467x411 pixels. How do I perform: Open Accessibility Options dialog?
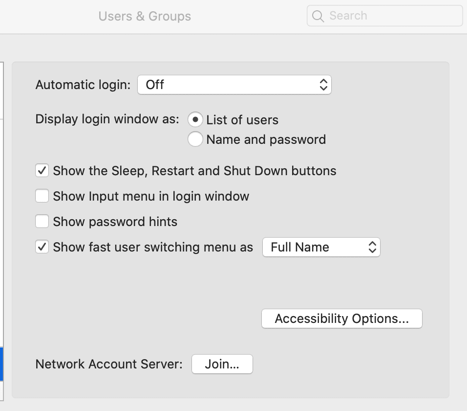point(341,319)
